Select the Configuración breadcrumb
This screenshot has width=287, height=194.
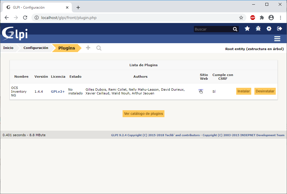click(36, 48)
